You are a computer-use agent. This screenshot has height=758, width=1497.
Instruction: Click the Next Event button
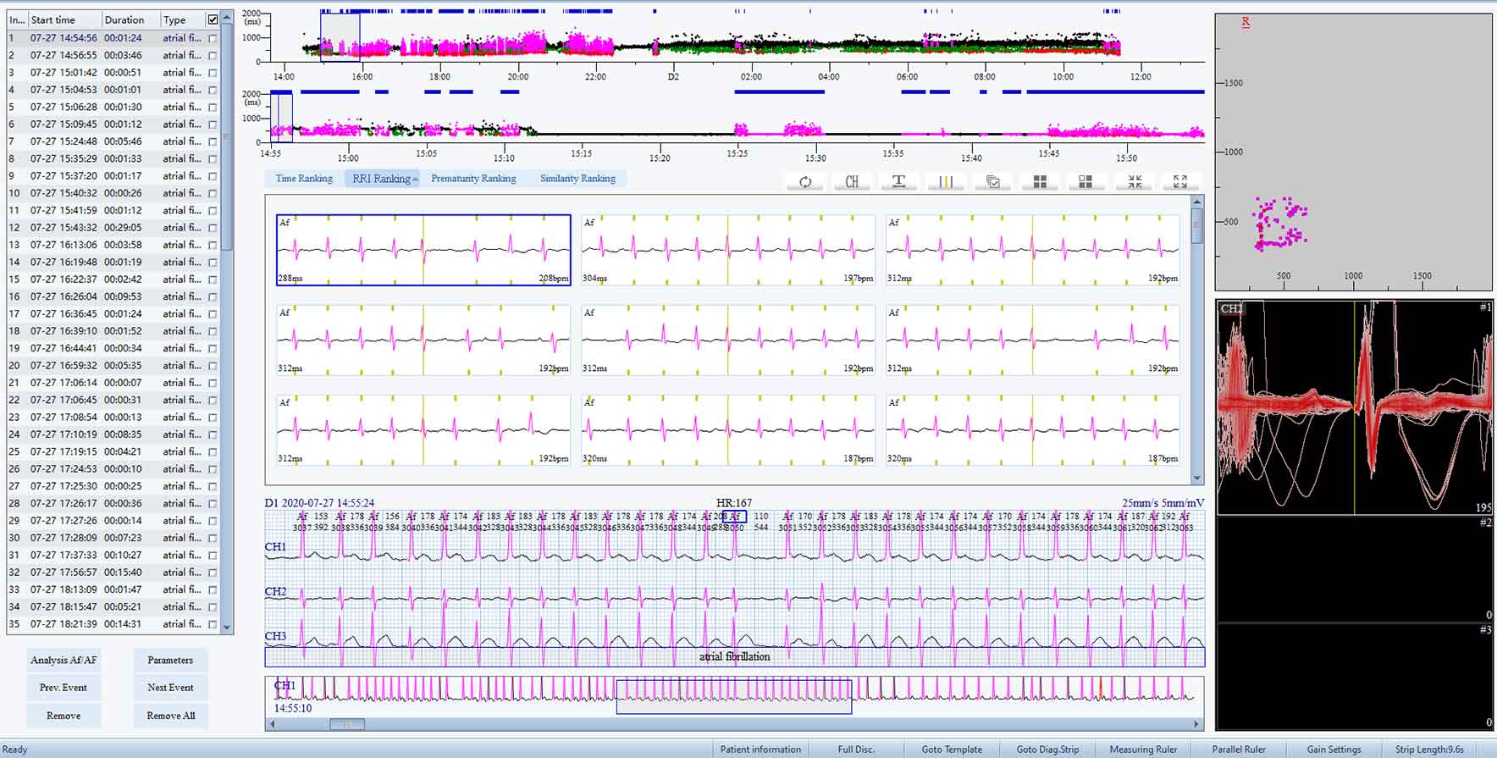click(x=170, y=688)
